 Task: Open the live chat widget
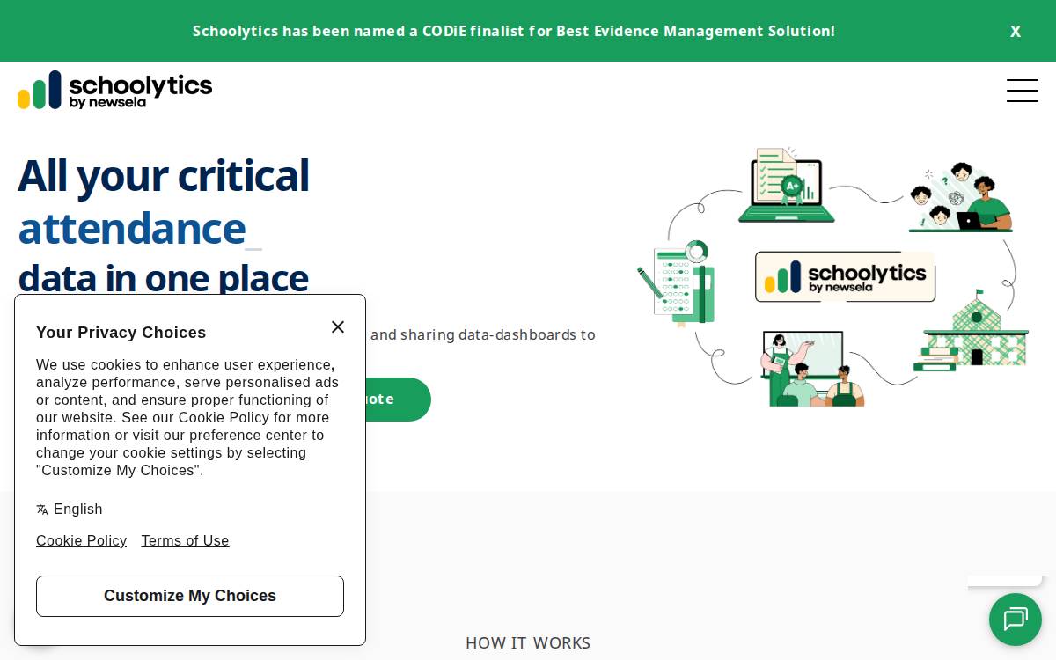1015,620
